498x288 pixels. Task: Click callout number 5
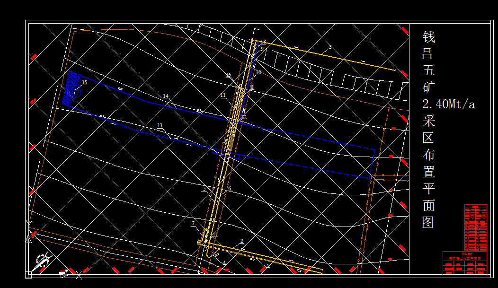204,189
